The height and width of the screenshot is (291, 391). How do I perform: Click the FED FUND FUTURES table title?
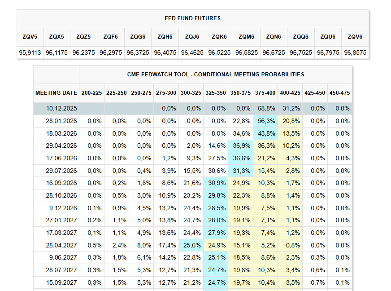[x=193, y=18]
